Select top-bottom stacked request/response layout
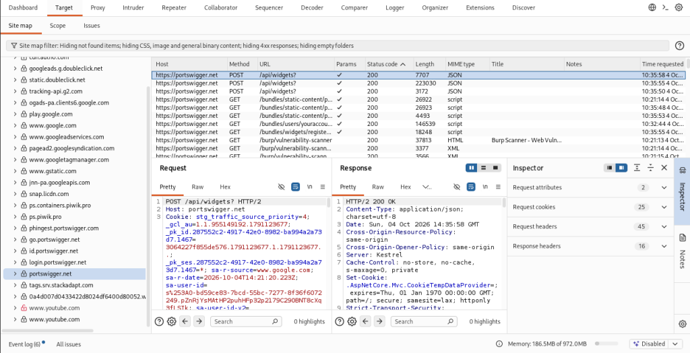Image resolution: width=690 pixels, height=353 pixels. 484,168
